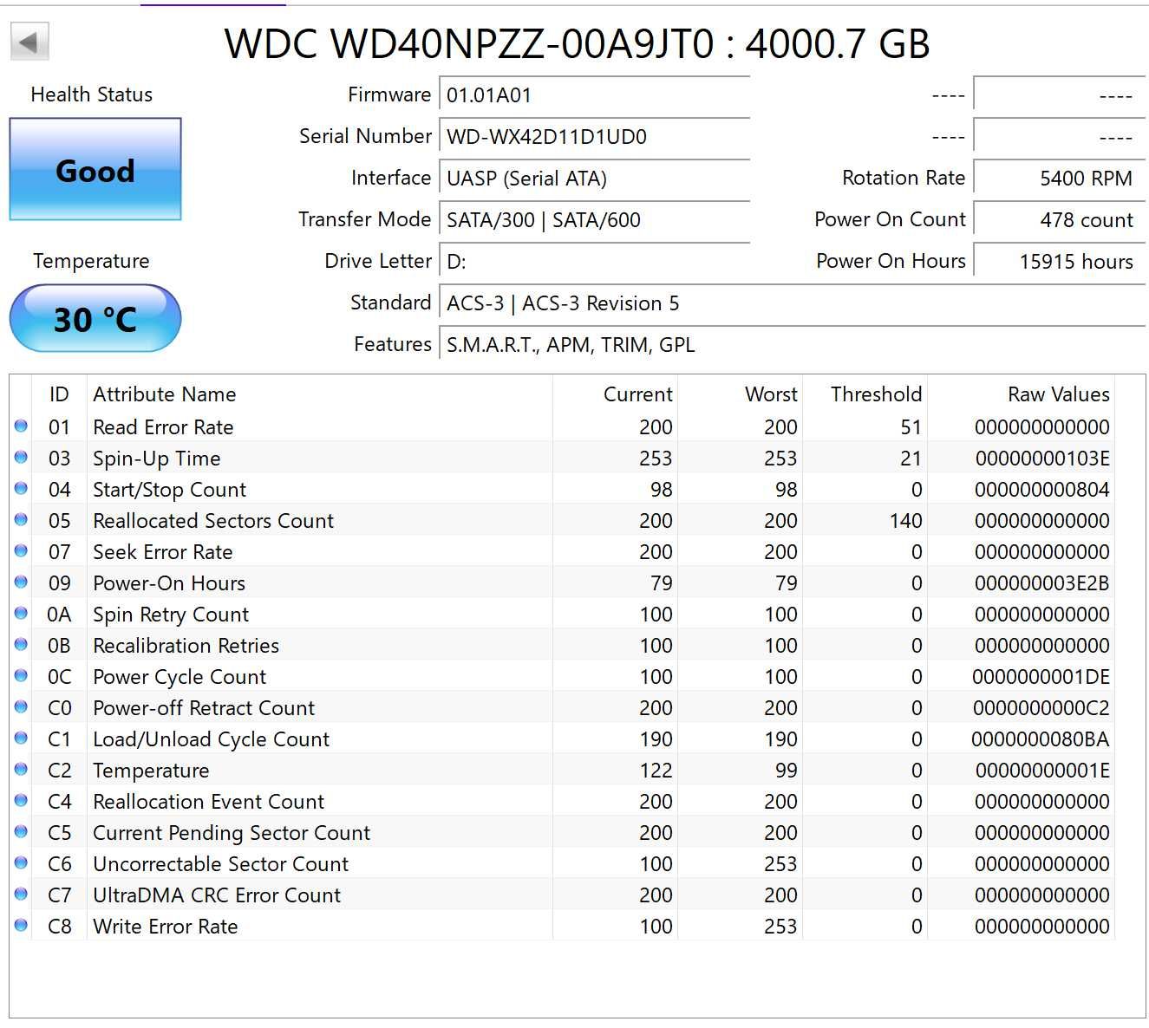
Task: Select the Write Error Rate attribute name
Action: tap(166, 927)
